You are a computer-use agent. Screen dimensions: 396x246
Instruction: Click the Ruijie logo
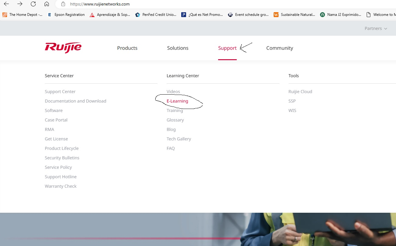pyautogui.click(x=63, y=48)
